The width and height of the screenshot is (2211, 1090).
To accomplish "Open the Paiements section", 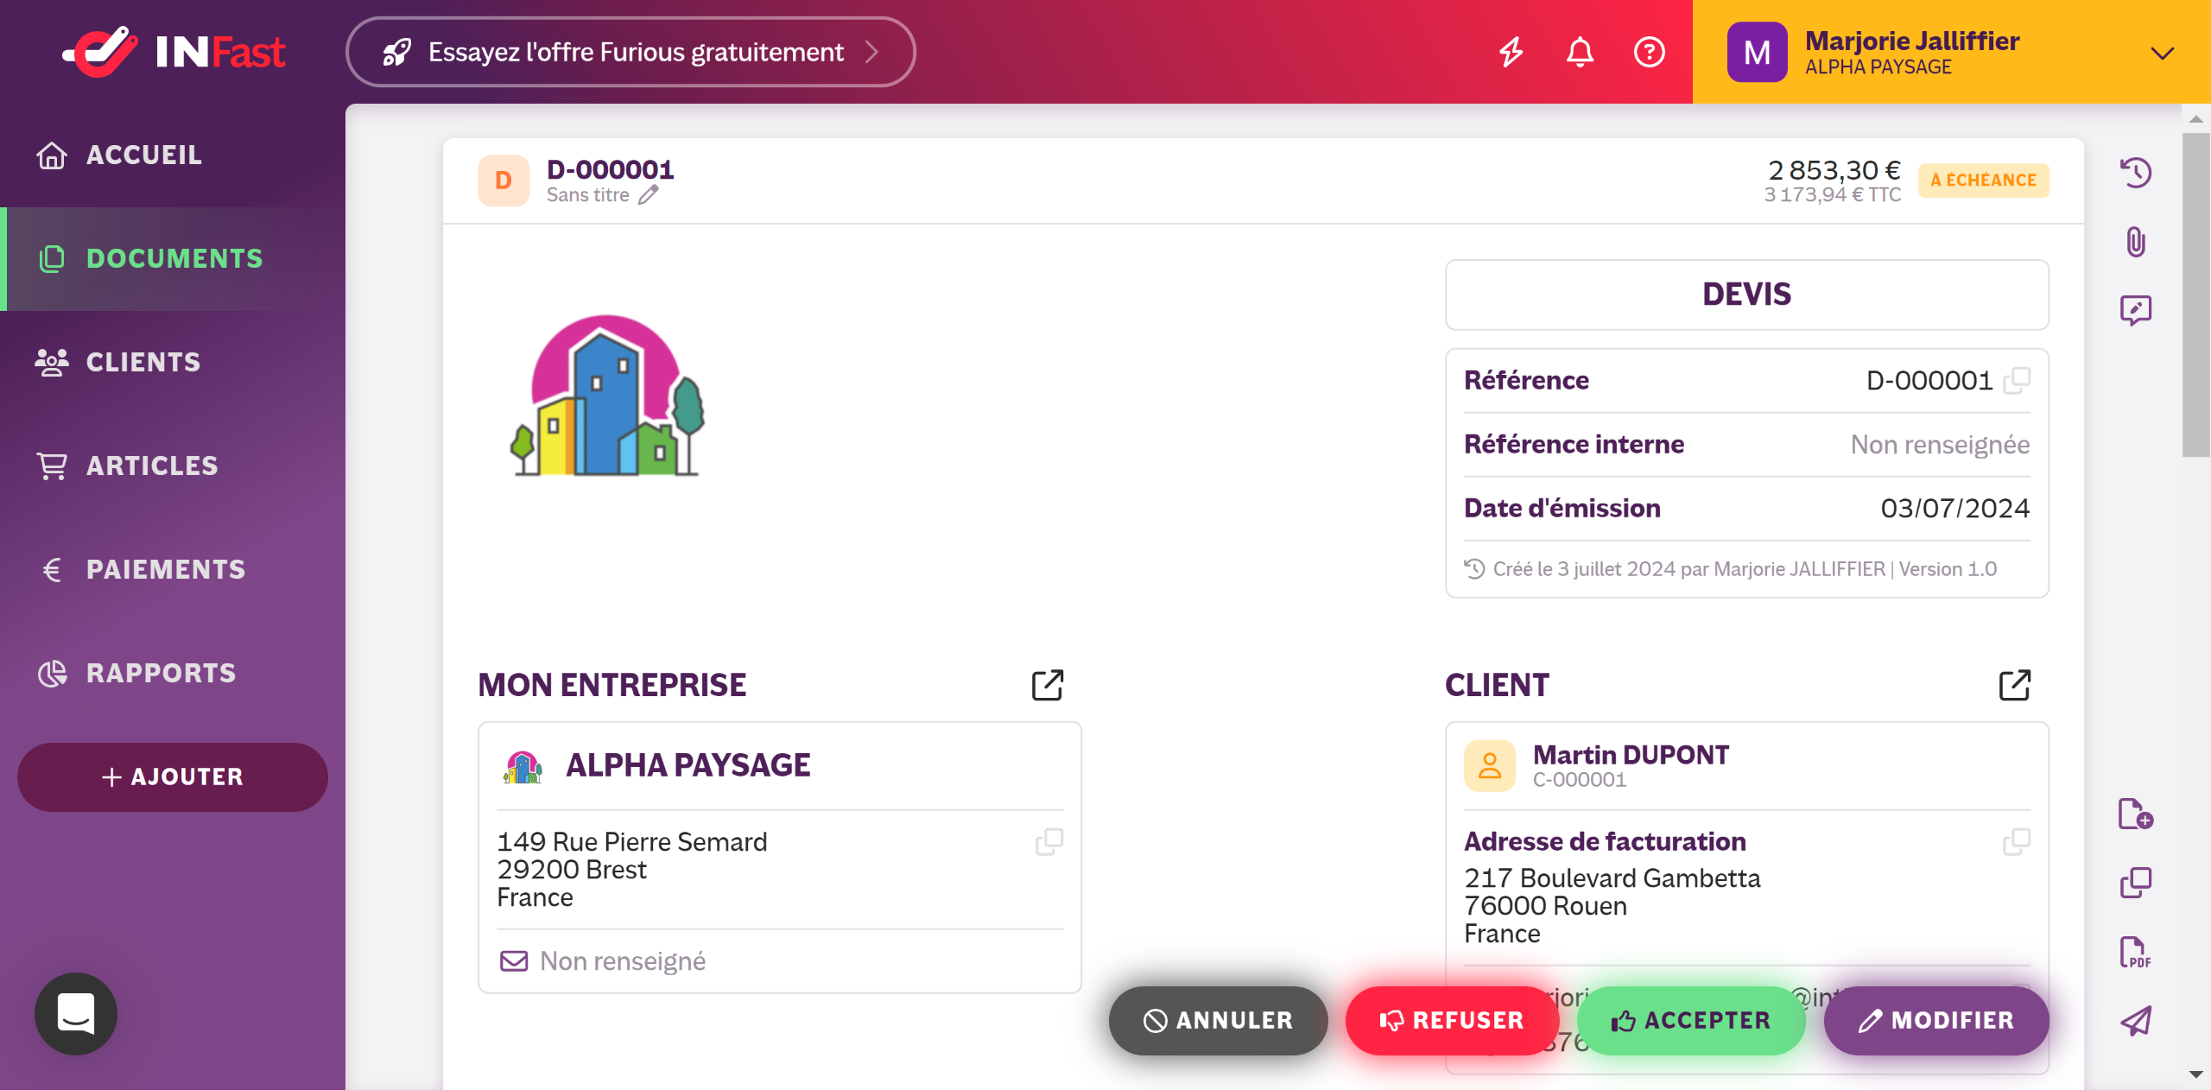I will 165,569.
